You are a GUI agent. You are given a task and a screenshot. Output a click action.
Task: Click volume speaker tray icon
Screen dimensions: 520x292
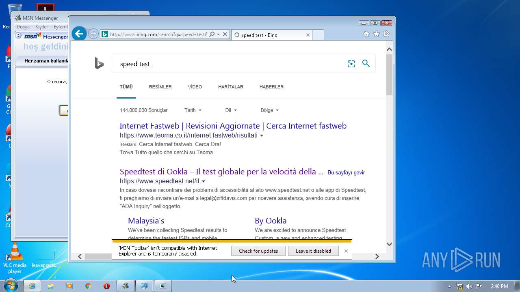coord(469,286)
